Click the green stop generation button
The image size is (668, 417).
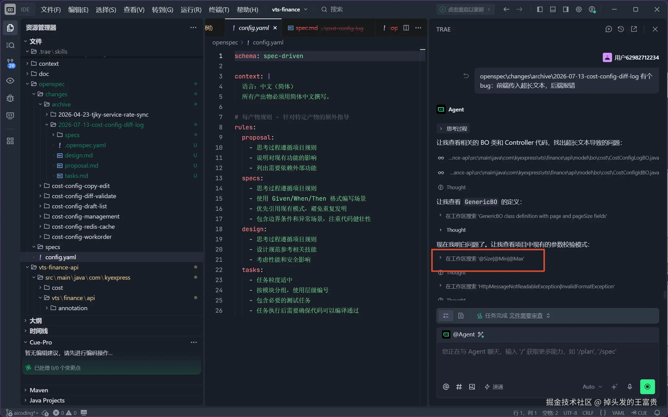(x=647, y=387)
